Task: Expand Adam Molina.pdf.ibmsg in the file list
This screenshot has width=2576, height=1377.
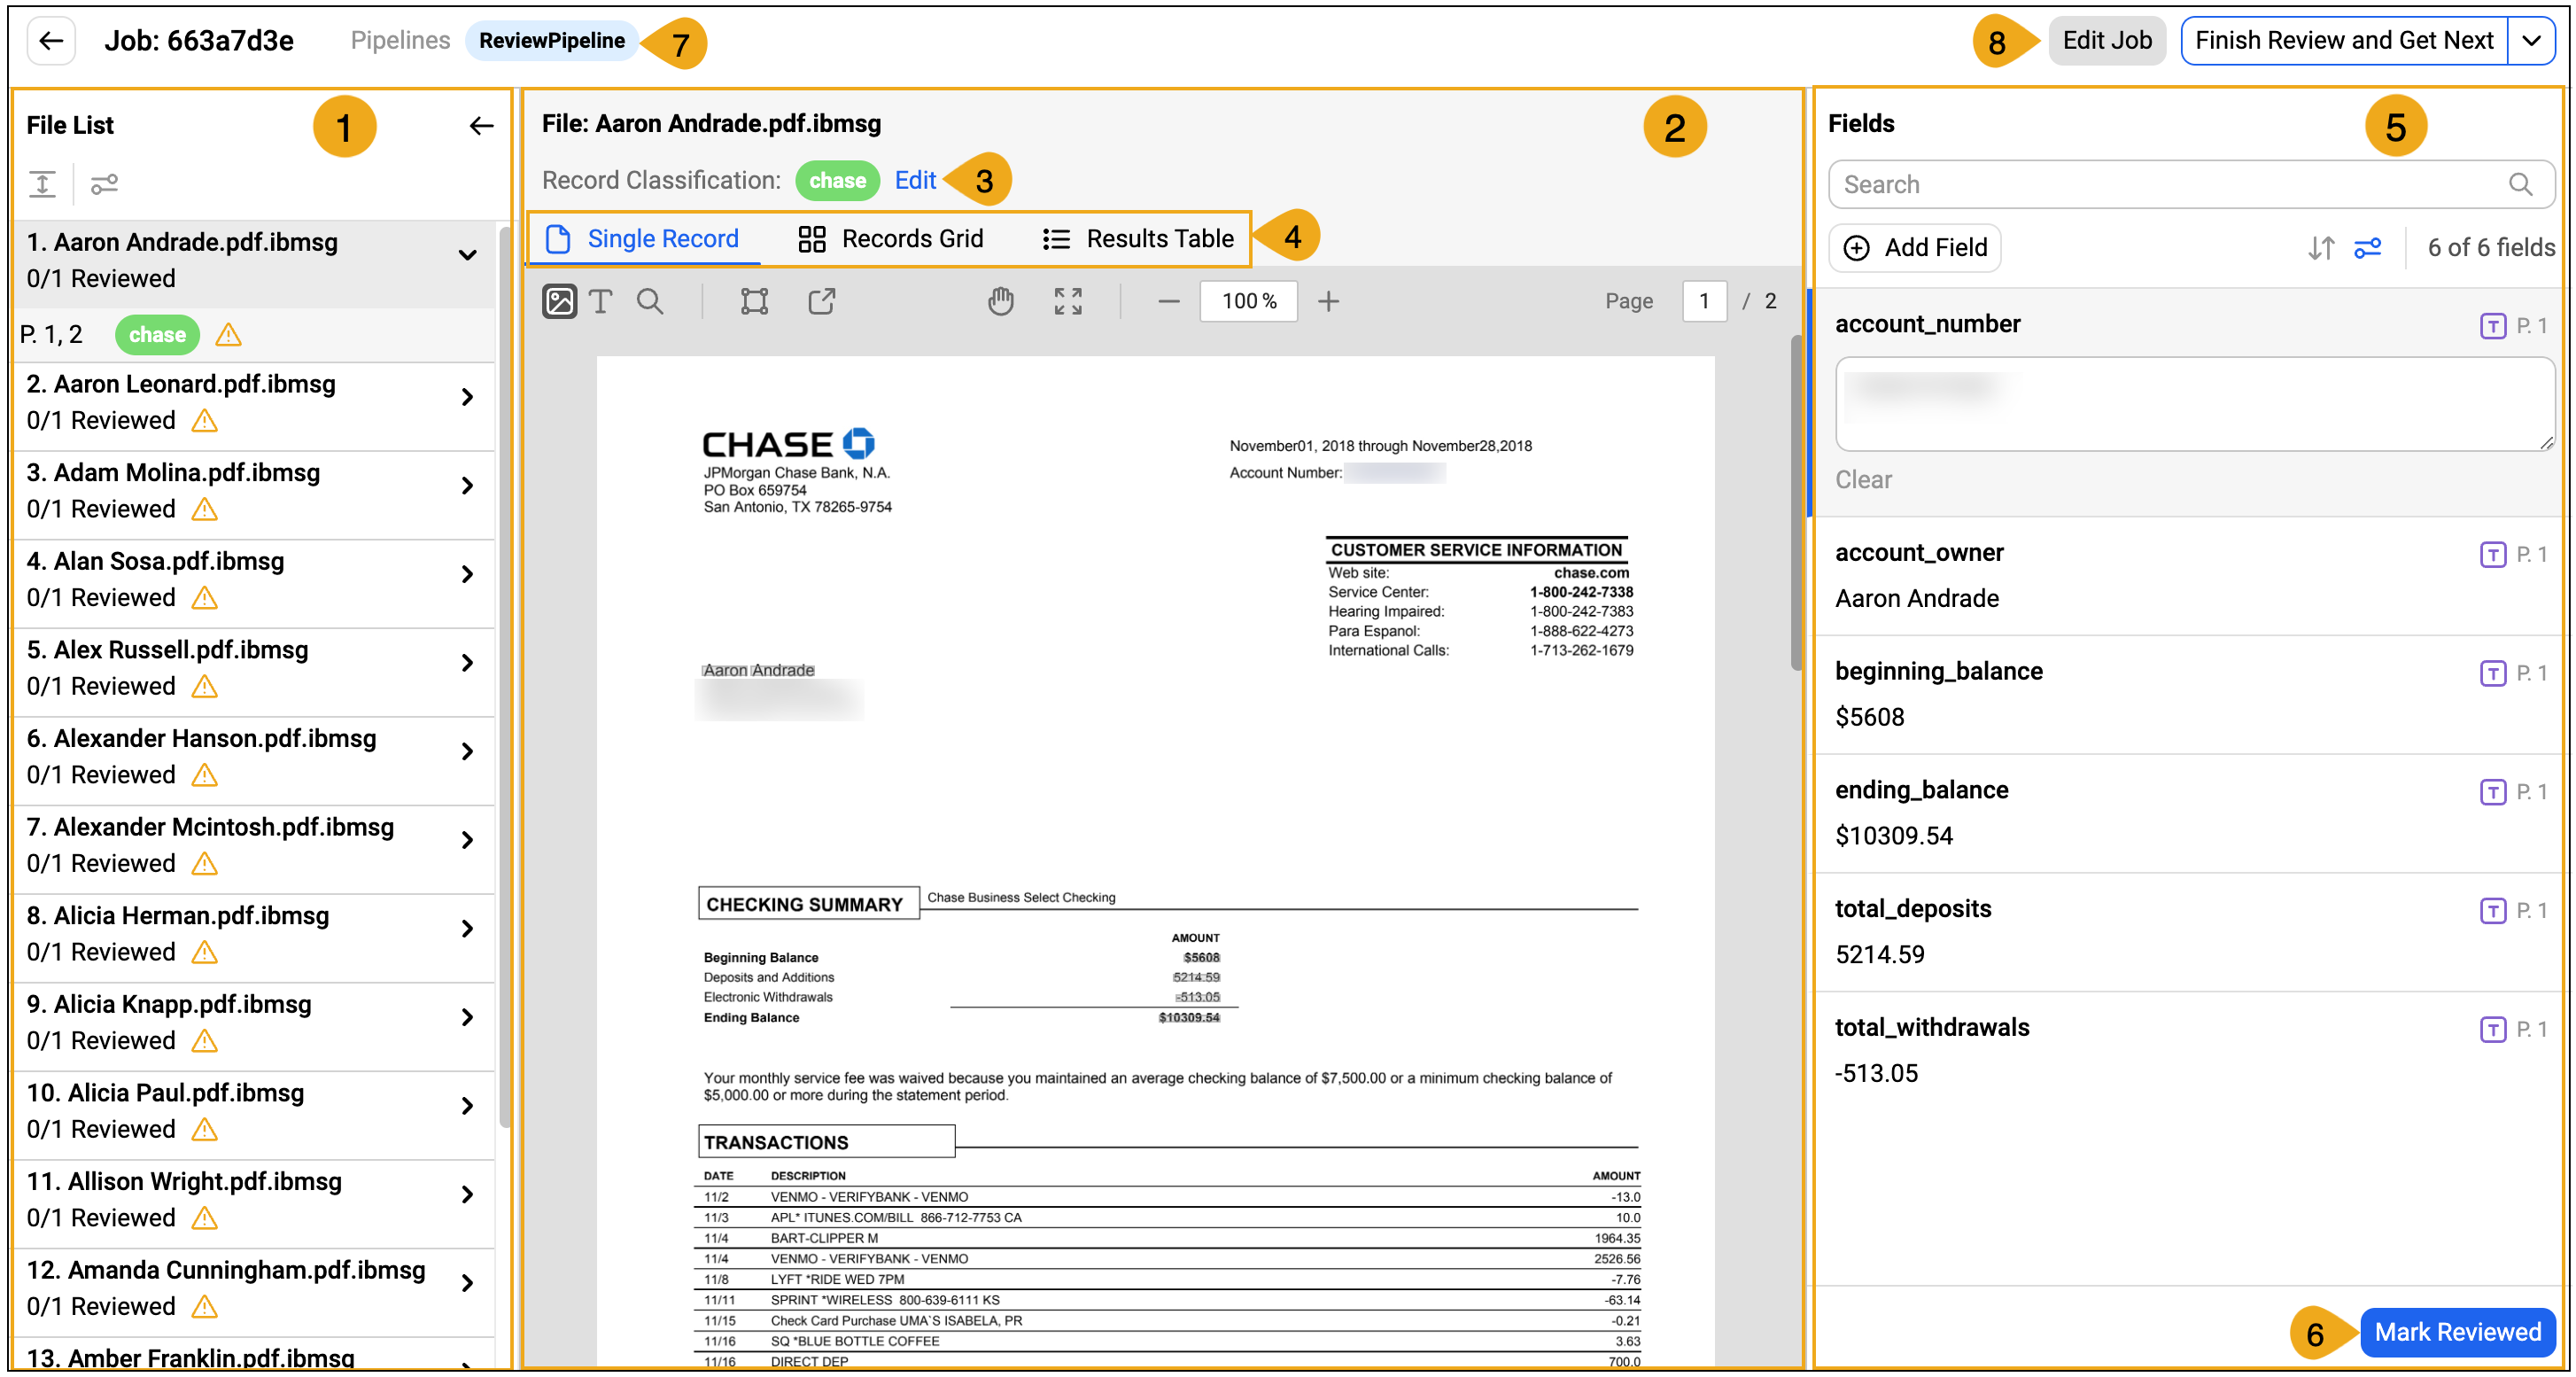Action: [x=468, y=485]
